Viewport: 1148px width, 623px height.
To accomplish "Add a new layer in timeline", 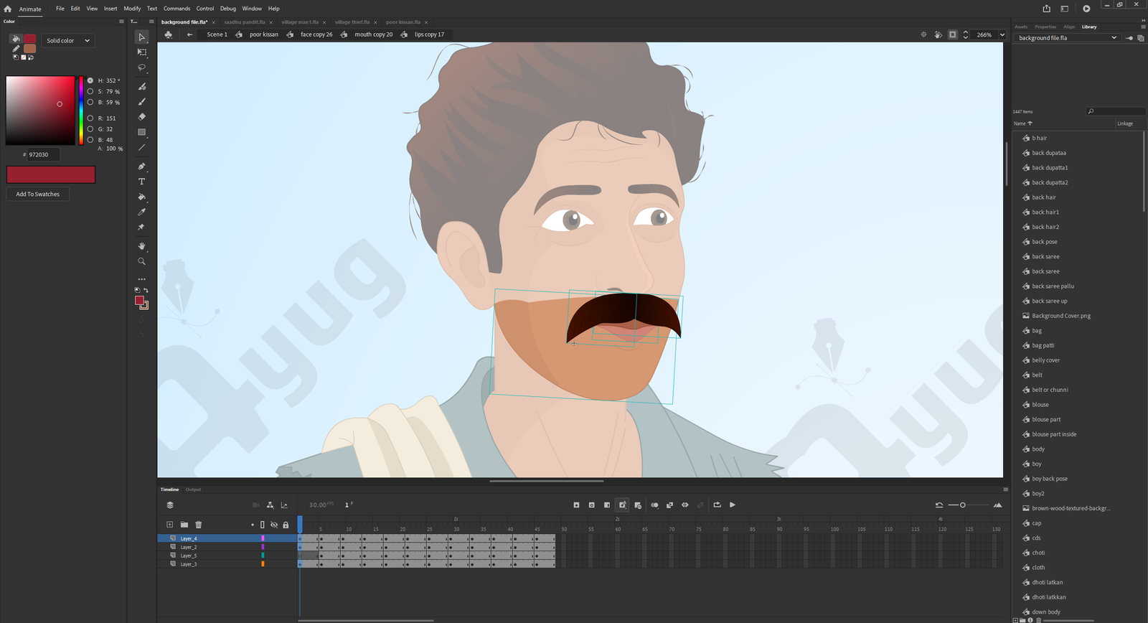I will [x=169, y=525].
